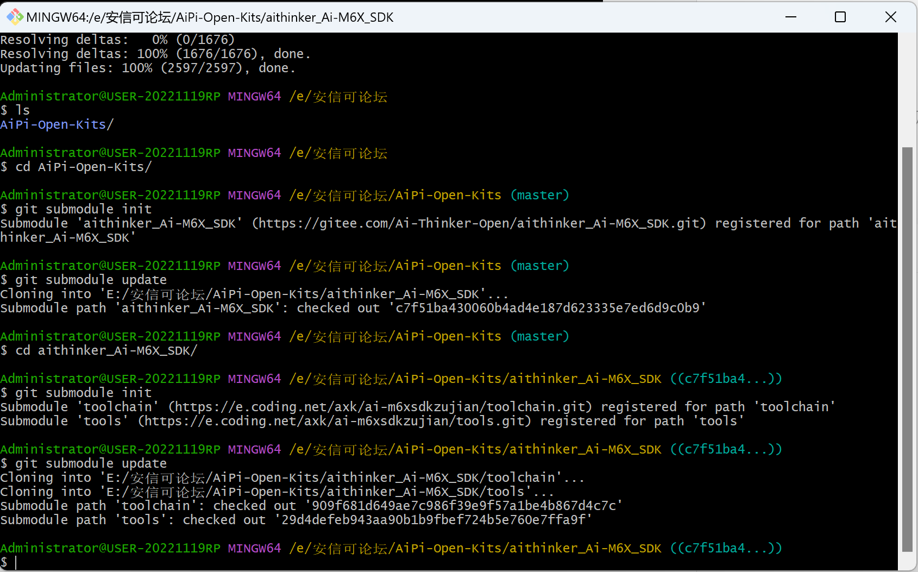Viewport: 918px width, 572px height.
Task: Click 'Resolving deltas: 0% (0/1676)' line
Action: 117,40
